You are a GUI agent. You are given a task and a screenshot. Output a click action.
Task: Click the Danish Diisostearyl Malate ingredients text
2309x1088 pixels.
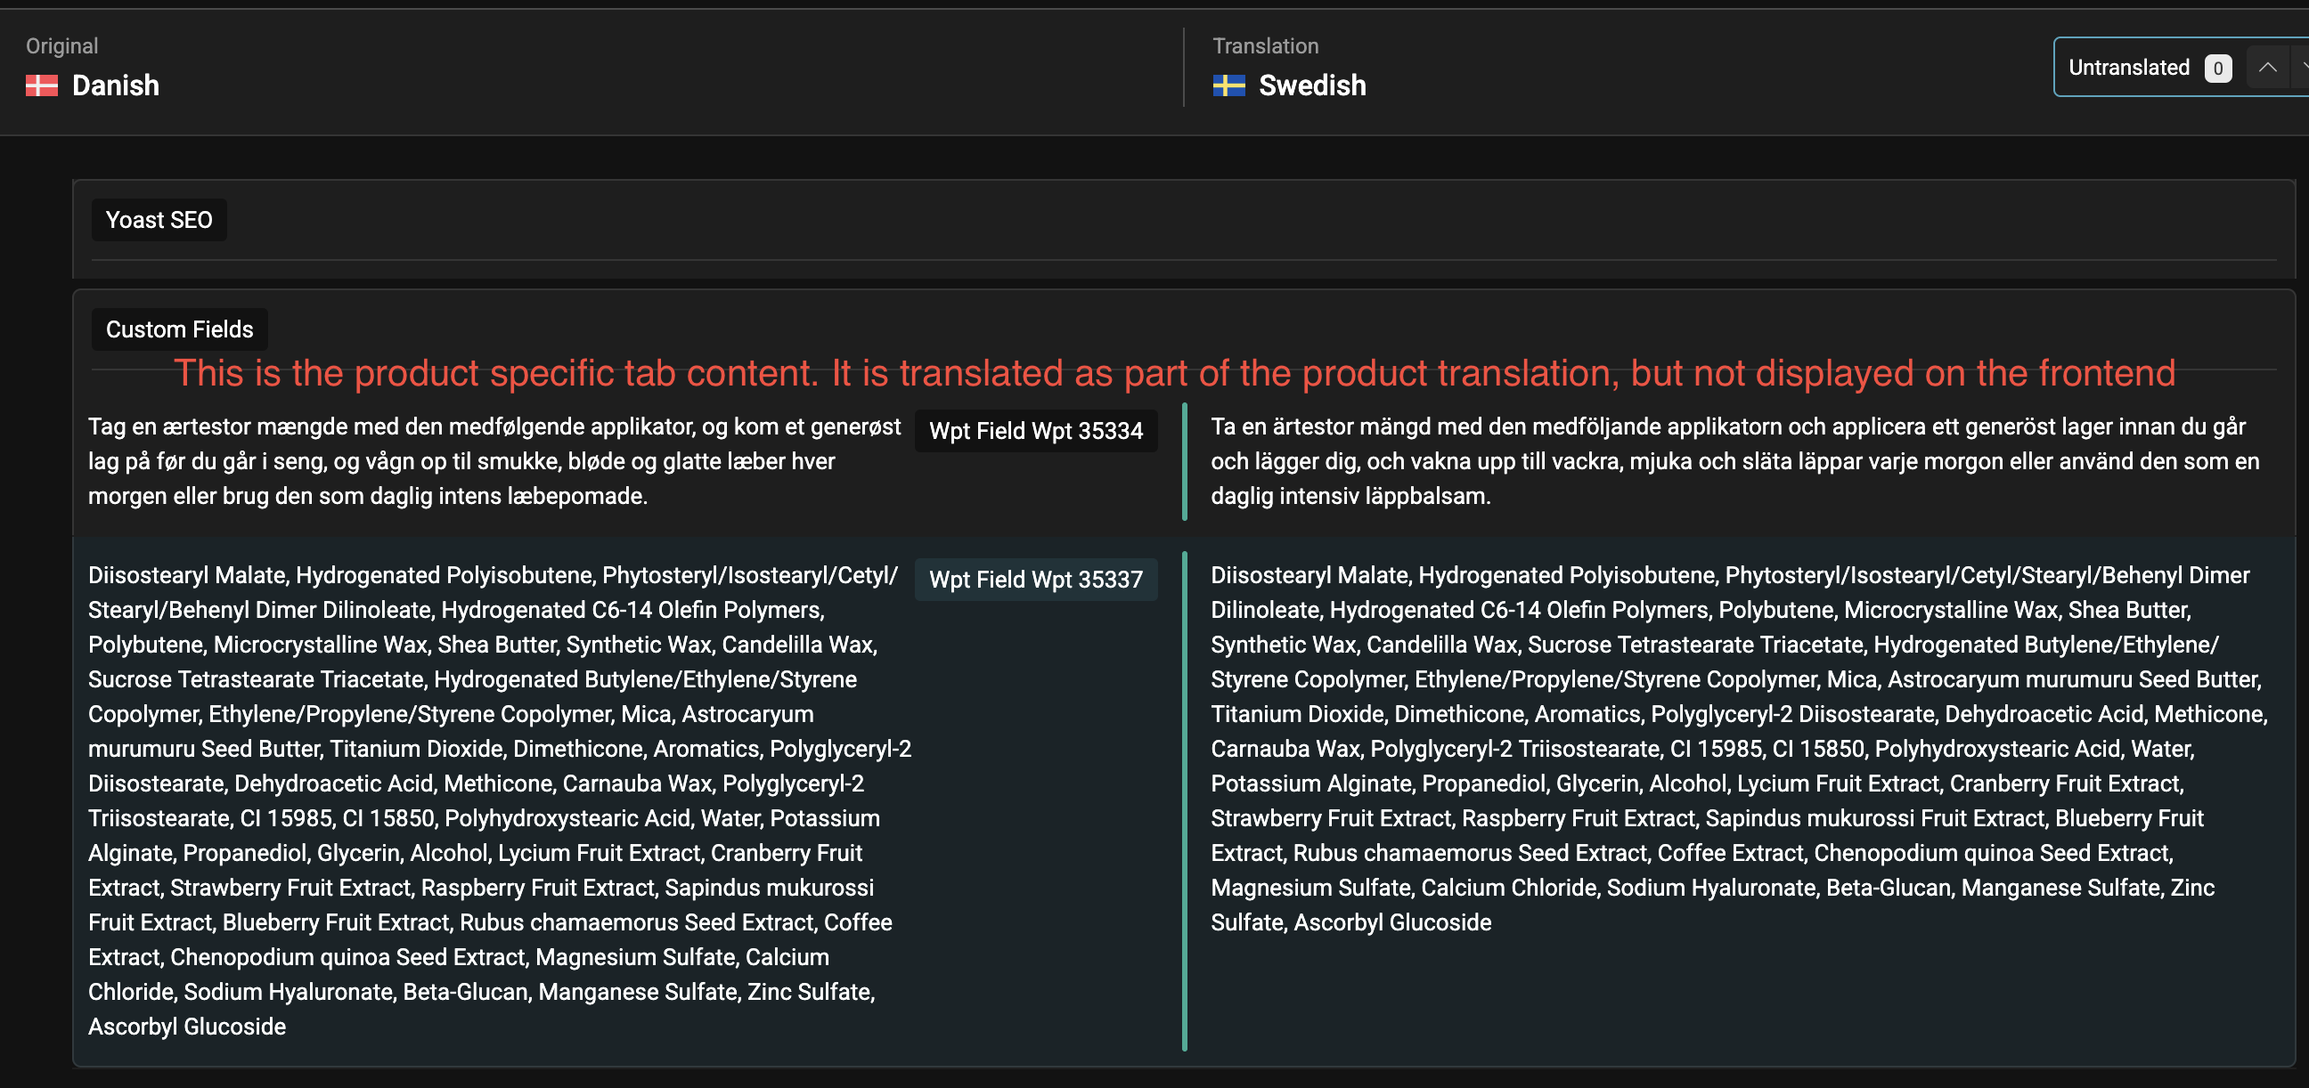click(x=493, y=800)
